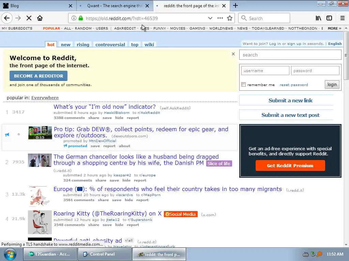Click the promoted megaphone icon
The height and width of the screenshot is (261, 349).
click(x=7, y=135)
